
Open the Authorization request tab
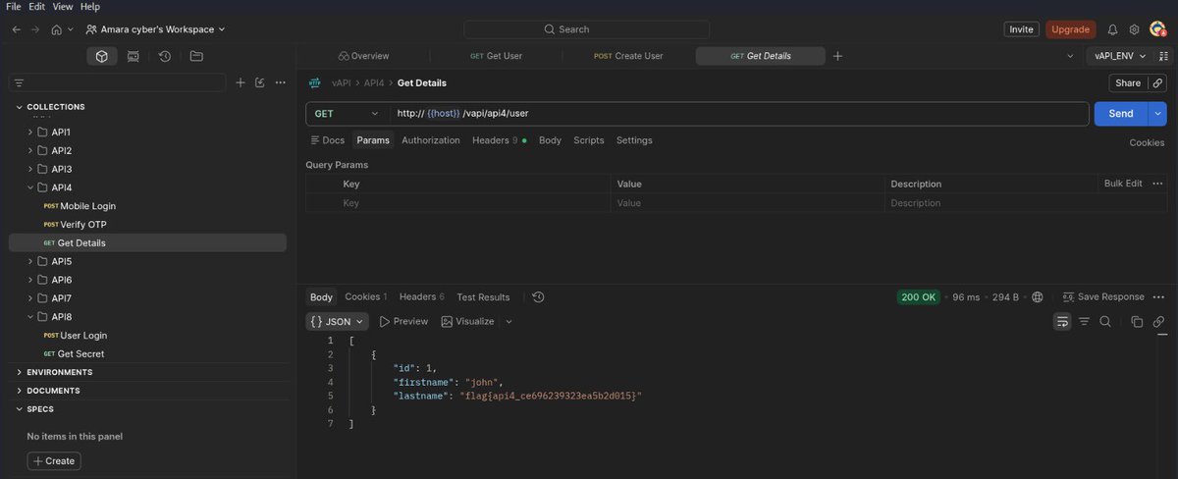coord(431,140)
